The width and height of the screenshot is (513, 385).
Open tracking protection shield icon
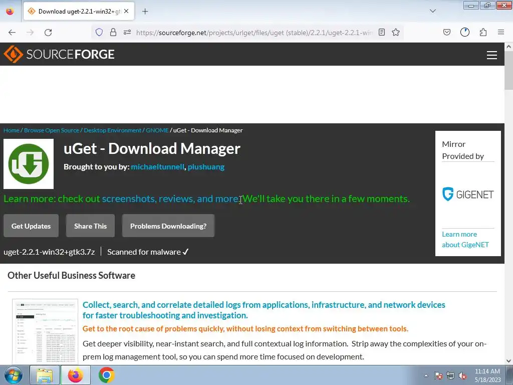pyautogui.click(x=99, y=32)
